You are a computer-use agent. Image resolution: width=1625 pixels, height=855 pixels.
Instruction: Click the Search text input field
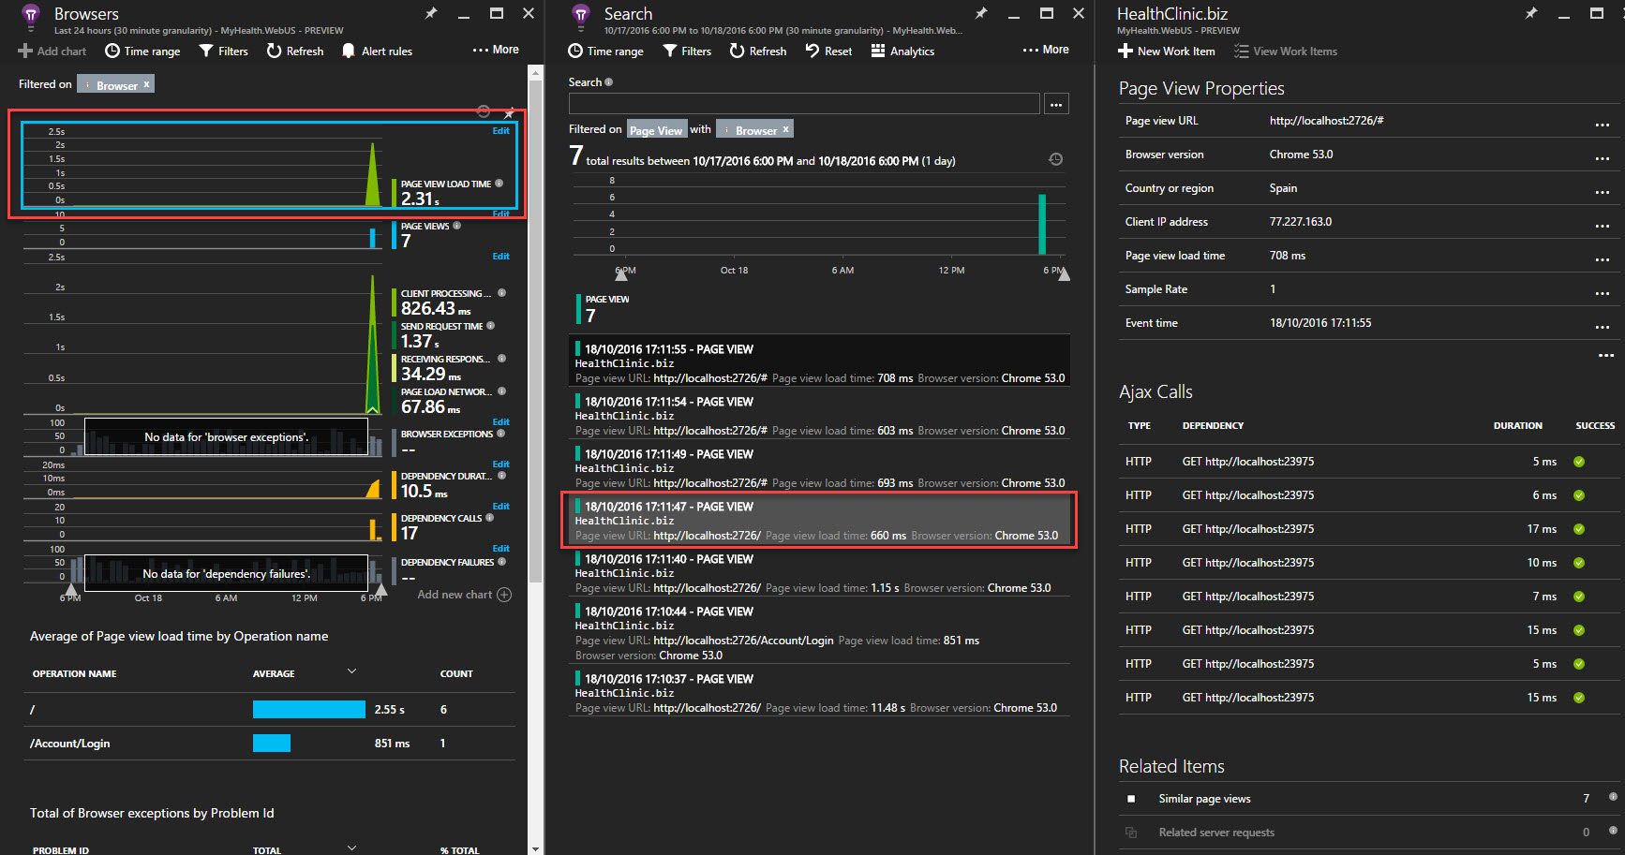click(804, 104)
